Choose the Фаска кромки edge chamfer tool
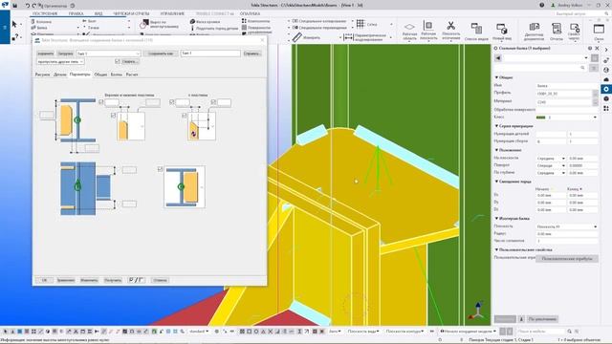Screen dimensions: 612x344 (x=205, y=22)
